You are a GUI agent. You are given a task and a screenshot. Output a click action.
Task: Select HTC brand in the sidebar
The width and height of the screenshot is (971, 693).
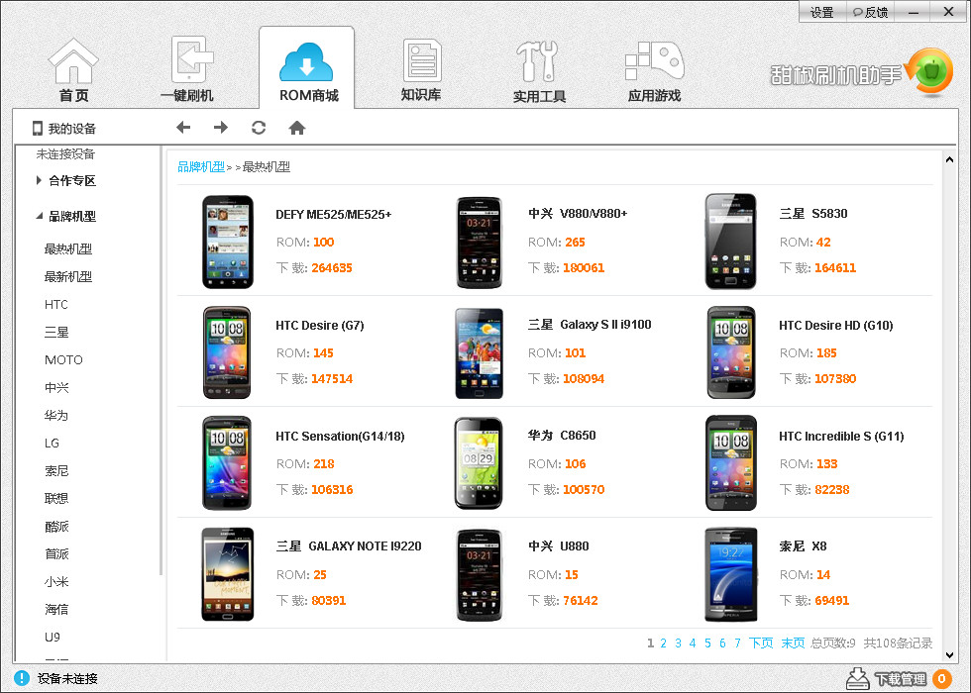[56, 305]
